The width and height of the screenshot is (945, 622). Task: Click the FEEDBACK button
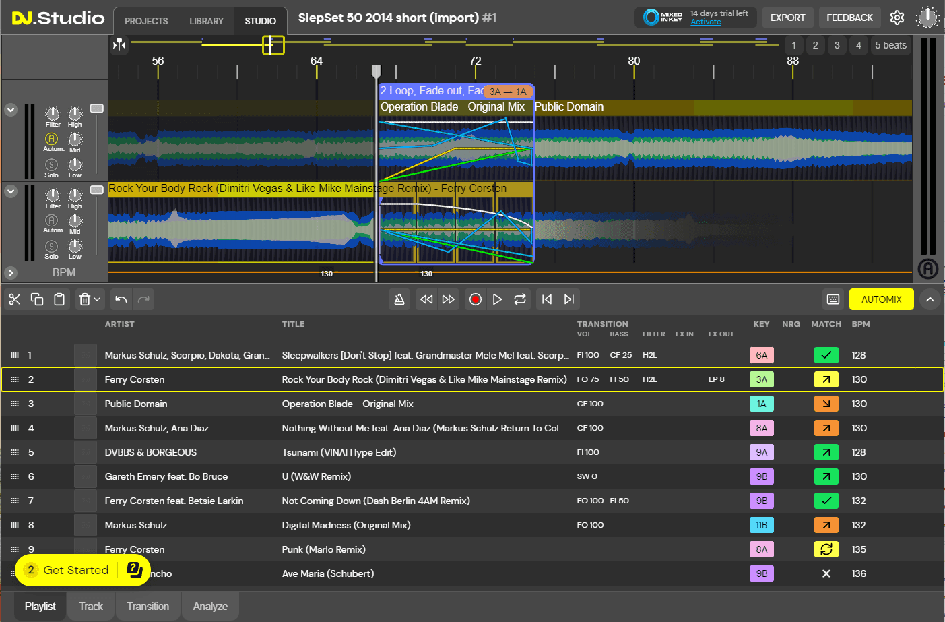click(x=849, y=18)
